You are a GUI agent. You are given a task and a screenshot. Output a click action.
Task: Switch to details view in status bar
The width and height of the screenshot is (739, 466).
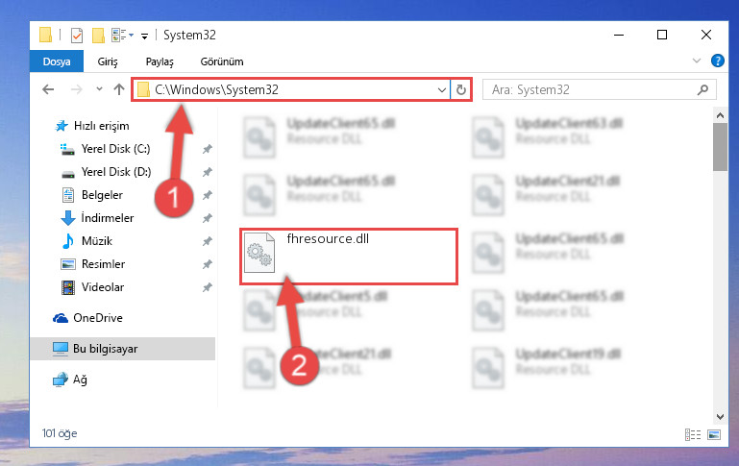[x=692, y=434]
